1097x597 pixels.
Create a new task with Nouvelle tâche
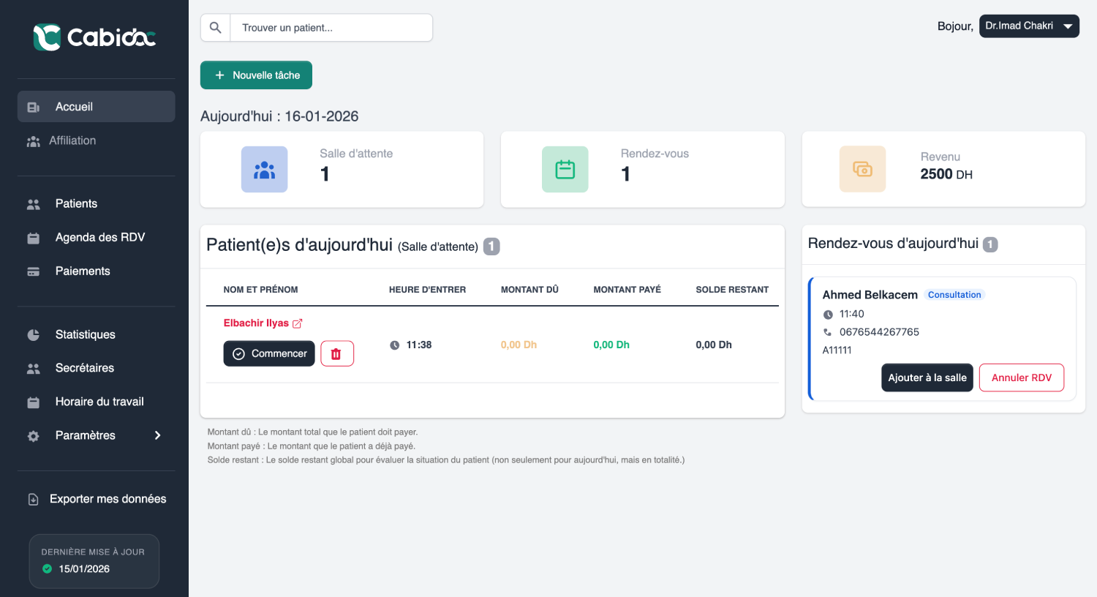coord(256,75)
